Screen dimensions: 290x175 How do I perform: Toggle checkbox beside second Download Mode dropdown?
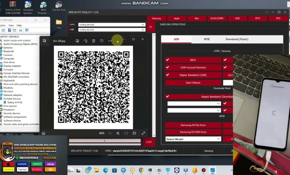point(225,110)
